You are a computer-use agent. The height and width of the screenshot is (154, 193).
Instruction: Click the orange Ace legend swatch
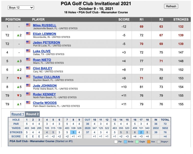[x=149, y=141]
